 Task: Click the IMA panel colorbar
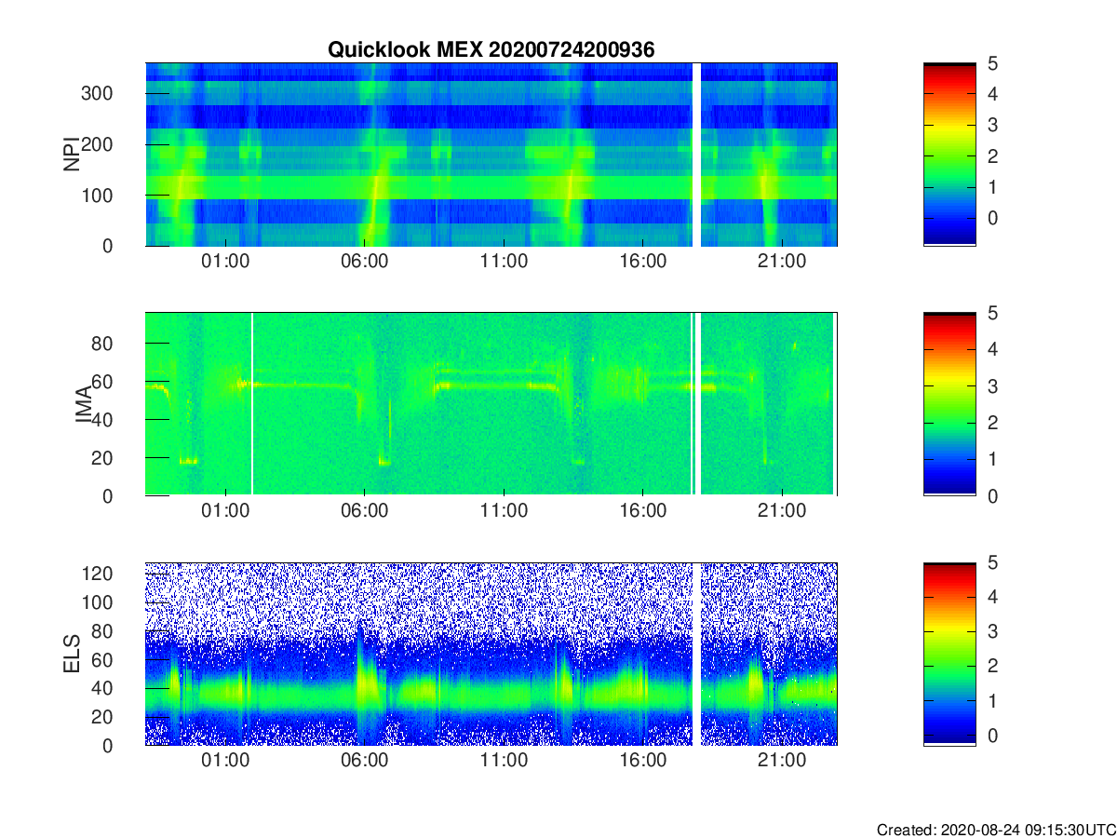tap(949, 403)
